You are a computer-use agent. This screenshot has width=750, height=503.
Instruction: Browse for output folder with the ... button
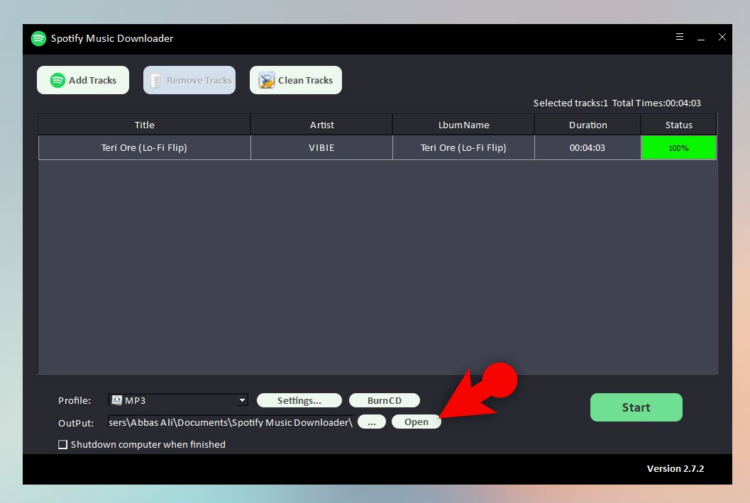point(372,422)
